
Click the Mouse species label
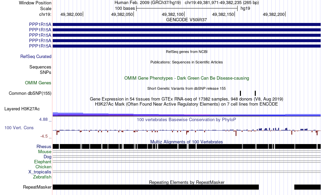point(45,152)
